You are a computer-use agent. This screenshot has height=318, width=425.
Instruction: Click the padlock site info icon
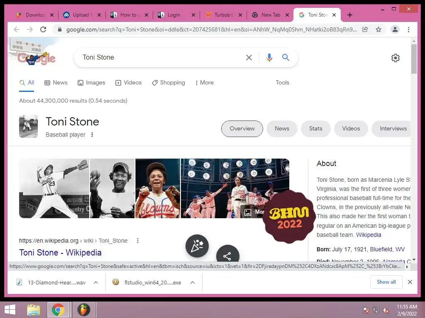(60, 29)
